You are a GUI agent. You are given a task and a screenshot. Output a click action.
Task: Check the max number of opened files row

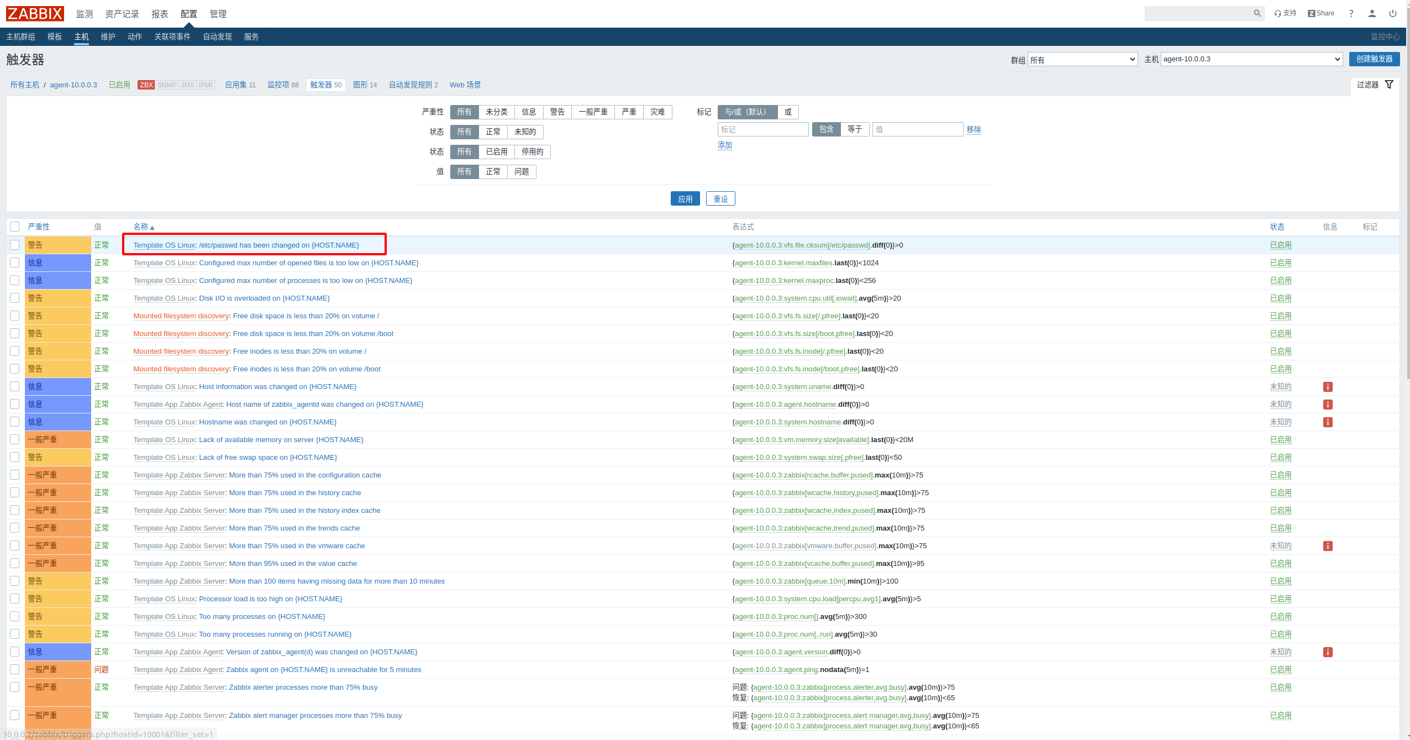tap(15, 263)
